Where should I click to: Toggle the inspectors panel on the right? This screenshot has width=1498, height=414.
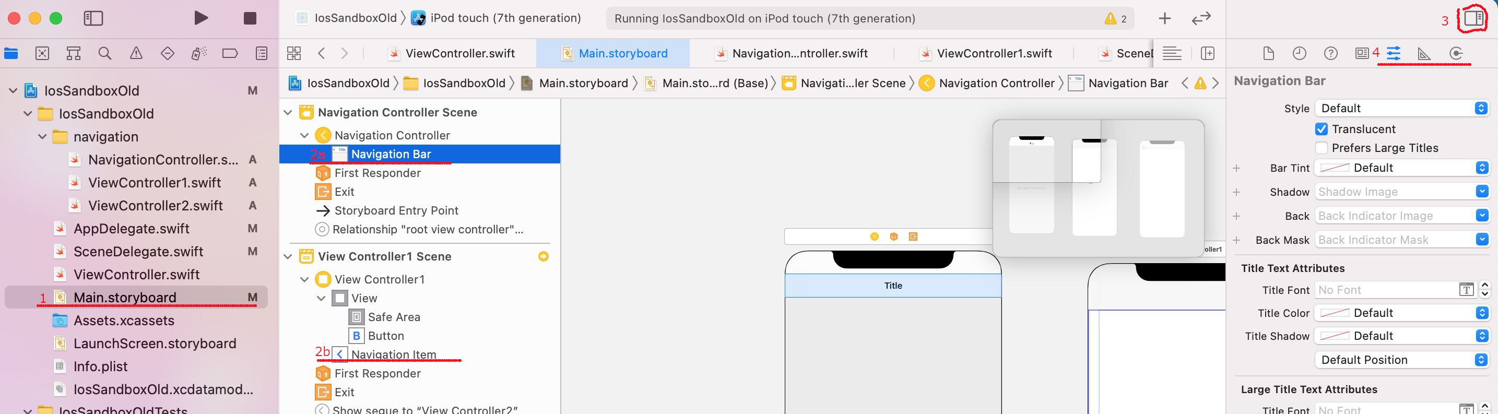click(x=1473, y=18)
